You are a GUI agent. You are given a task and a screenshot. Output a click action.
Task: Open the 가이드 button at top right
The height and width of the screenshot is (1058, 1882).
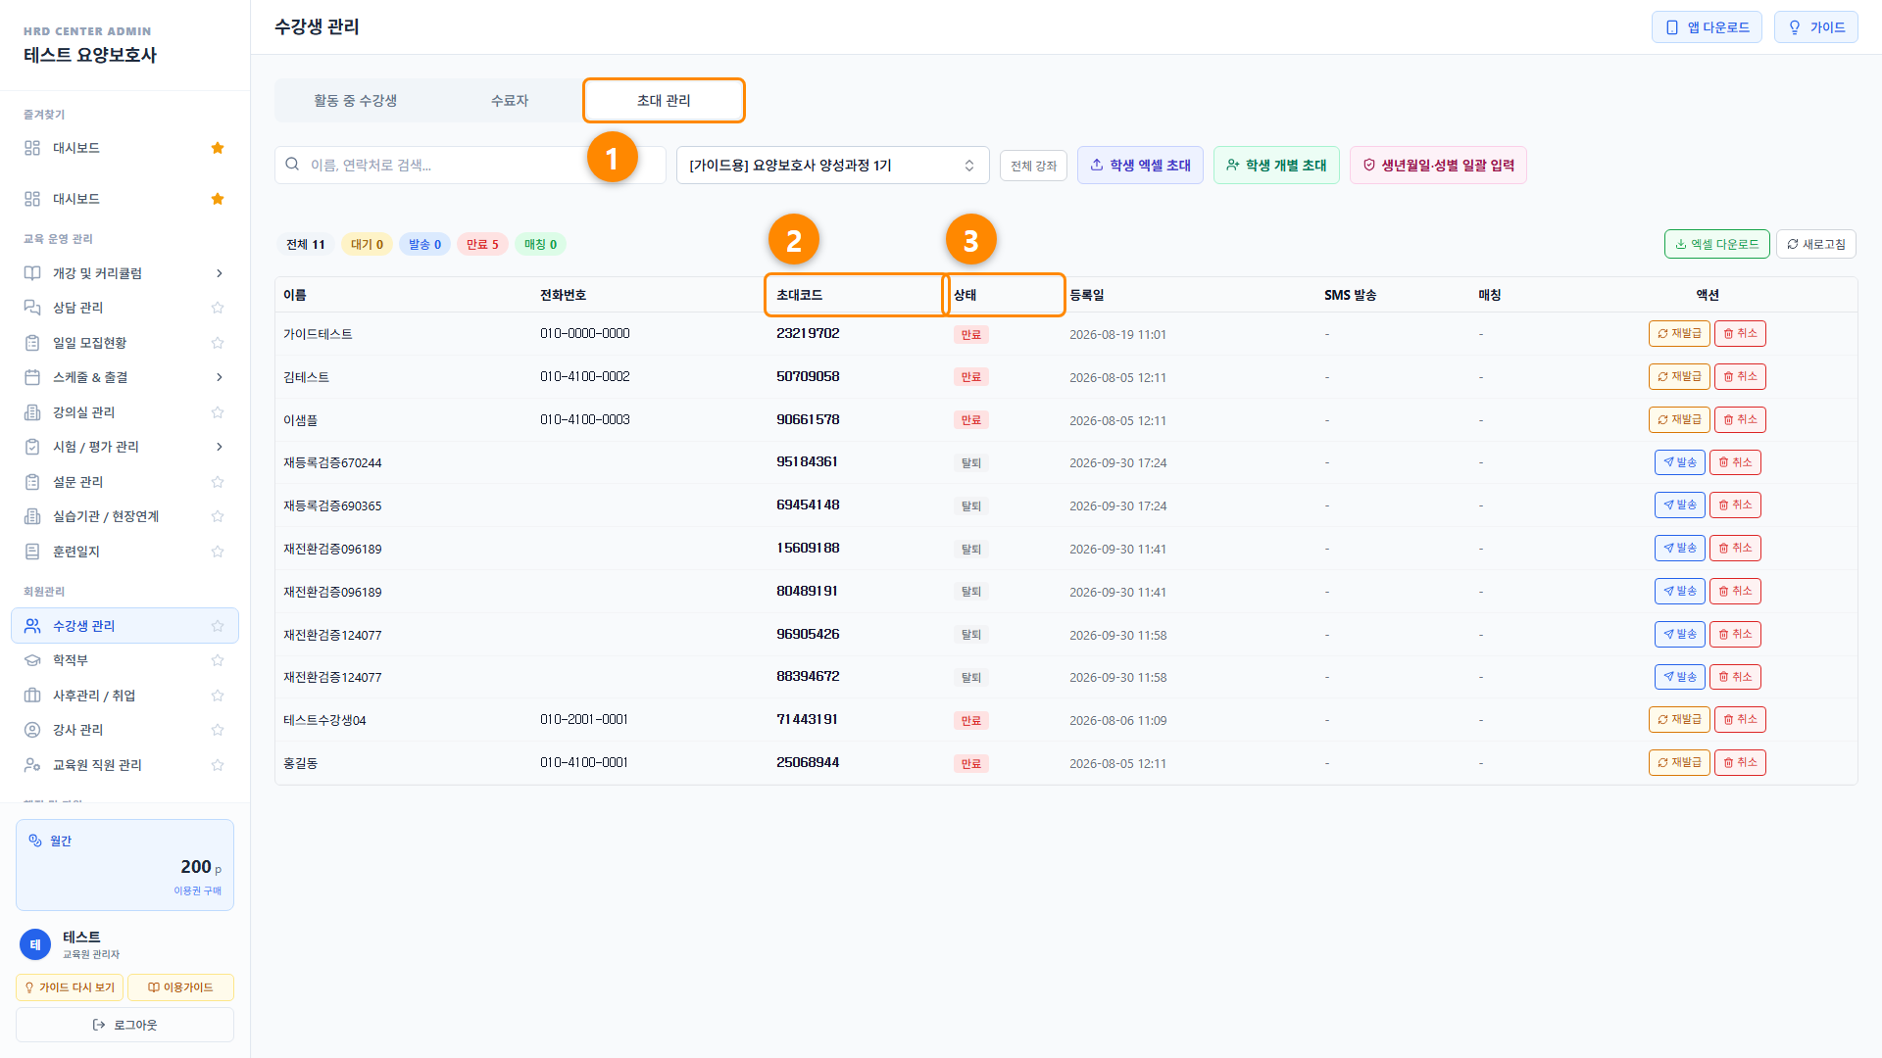point(1815,27)
